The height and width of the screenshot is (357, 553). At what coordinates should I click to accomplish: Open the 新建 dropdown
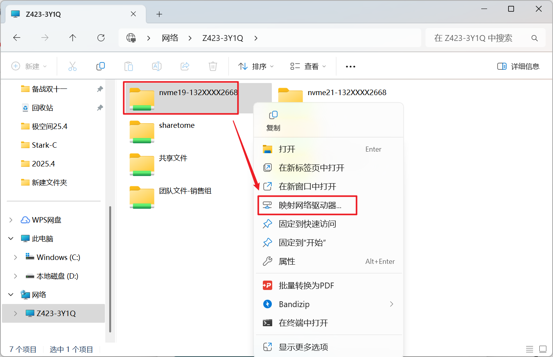click(29, 66)
